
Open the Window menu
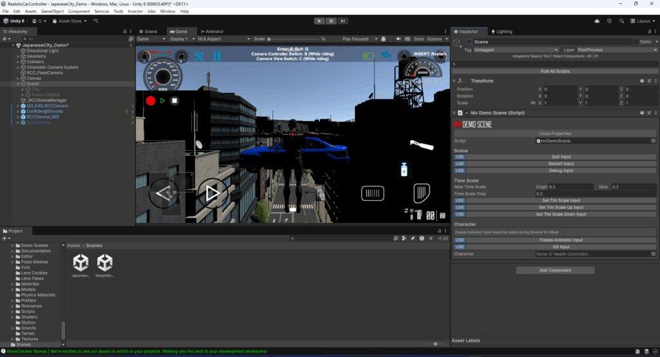pos(168,12)
